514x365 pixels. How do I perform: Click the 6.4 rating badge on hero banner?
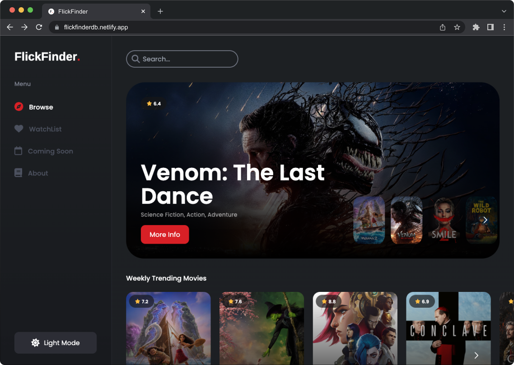tap(154, 103)
